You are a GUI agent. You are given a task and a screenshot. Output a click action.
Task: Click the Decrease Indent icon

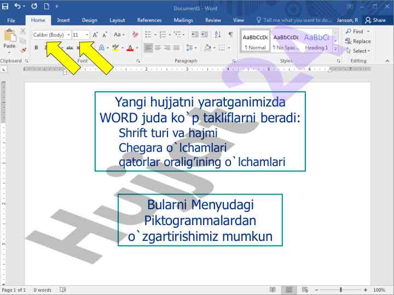195,34
